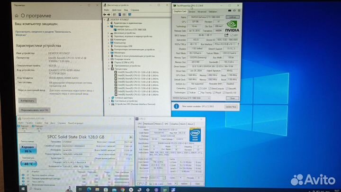The height and width of the screenshot is (192, 341).
Task: Expand Сетевые адаптеры in Device Manager
Action: click(109, 98)
